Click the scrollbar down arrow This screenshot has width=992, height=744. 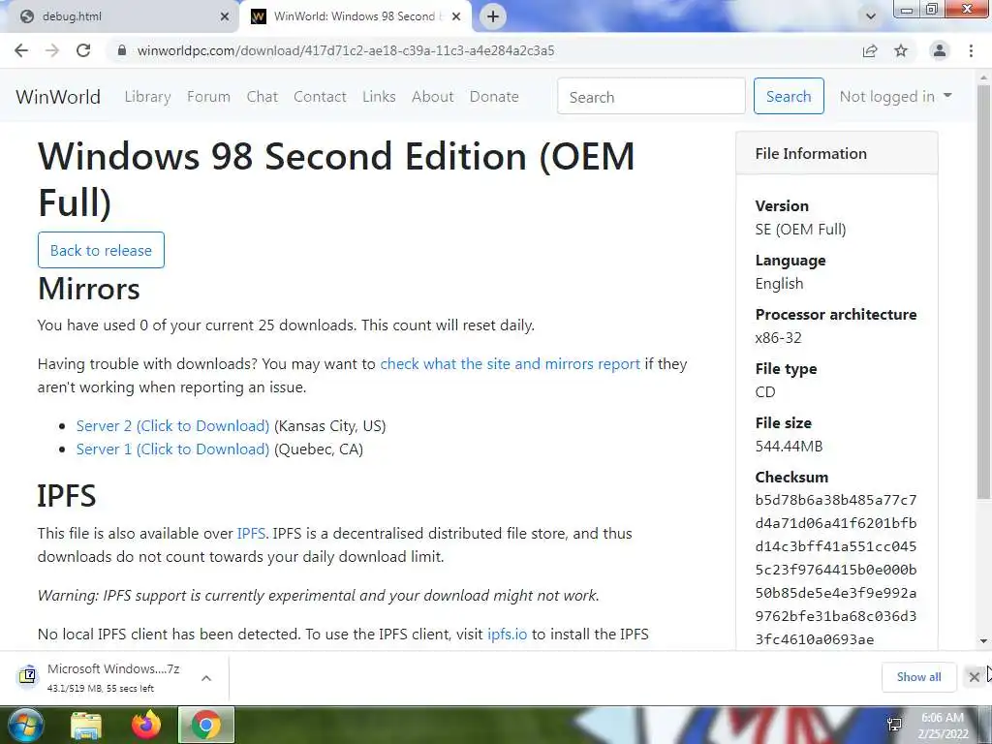coord(984,641)
